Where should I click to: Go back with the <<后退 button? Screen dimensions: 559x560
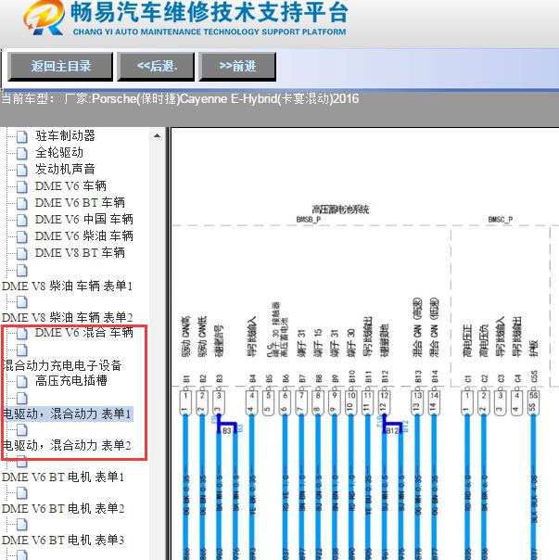tap(156, 66)
